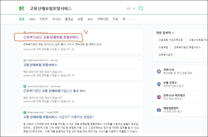This screenshot has width=208, height=137.
Task: Click the search input with 고용산재보험토탈서비스
Action: pos(51,9)
